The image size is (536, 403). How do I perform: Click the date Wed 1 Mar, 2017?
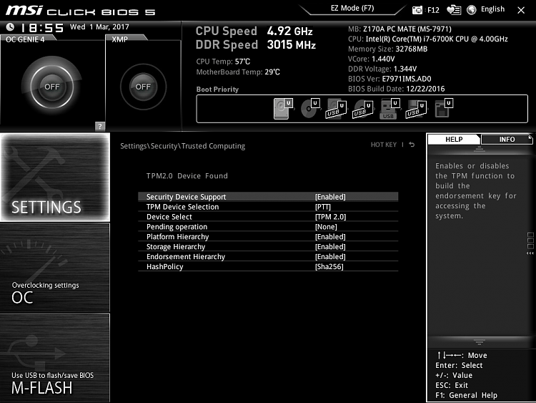(99, 26)
